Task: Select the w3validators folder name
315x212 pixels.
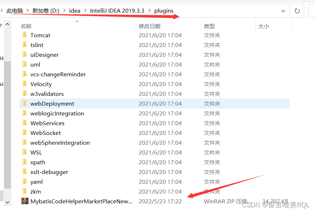Action: tap(47, 94)
